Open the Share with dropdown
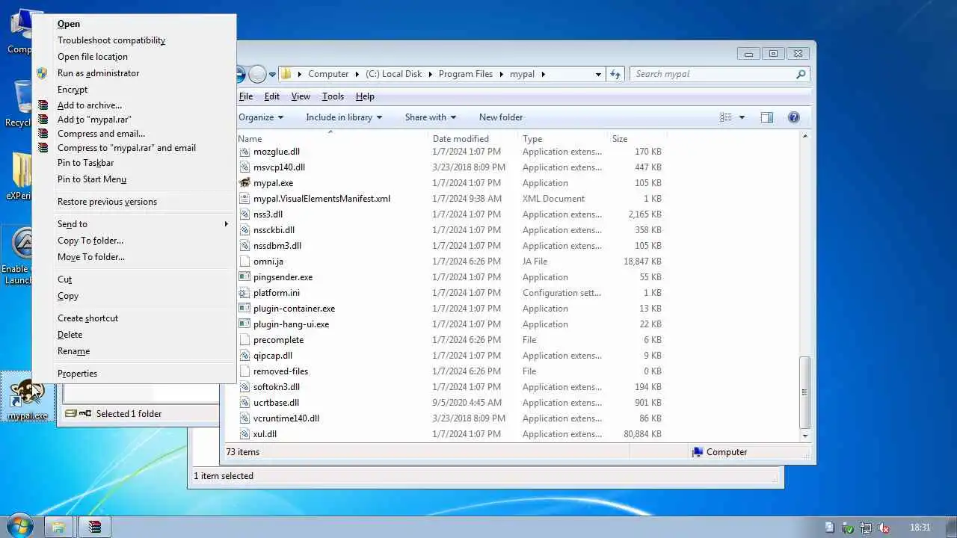This screenshot has height=538, width=957. (431, 117)
